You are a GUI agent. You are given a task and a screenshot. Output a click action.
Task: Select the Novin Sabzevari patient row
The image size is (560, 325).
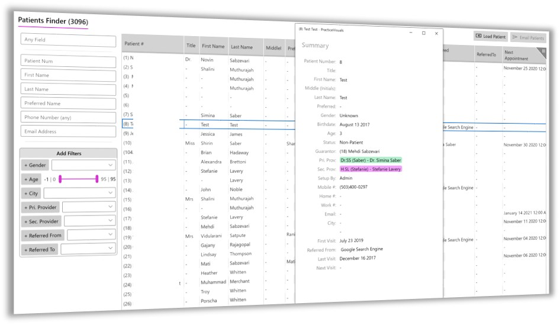coord(213,60)
